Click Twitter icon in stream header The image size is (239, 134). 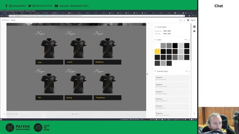pyautogui.click(x=30, y=6)
